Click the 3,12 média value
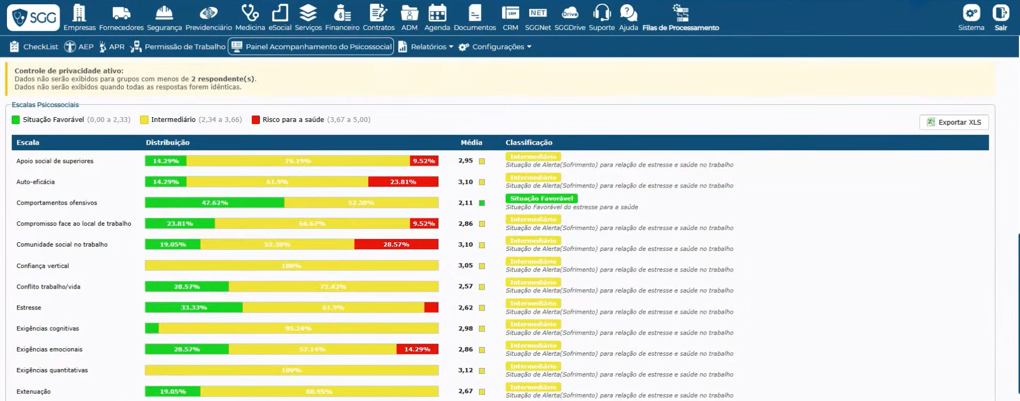The height and width of the screenshot is (401, 1020). coord(465,370)
